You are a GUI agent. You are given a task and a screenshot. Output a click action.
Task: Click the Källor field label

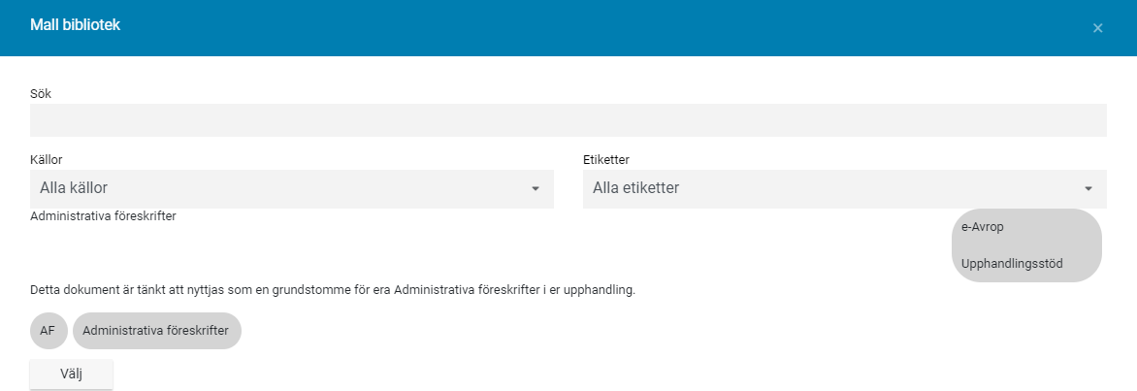click(47, 159)
